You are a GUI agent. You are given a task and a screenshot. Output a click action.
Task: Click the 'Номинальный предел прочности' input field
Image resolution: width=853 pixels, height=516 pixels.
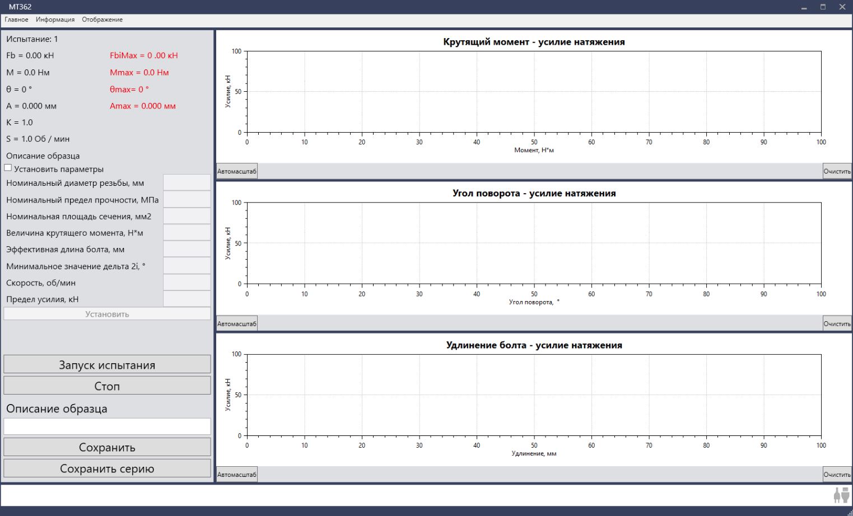click(187, 199)
